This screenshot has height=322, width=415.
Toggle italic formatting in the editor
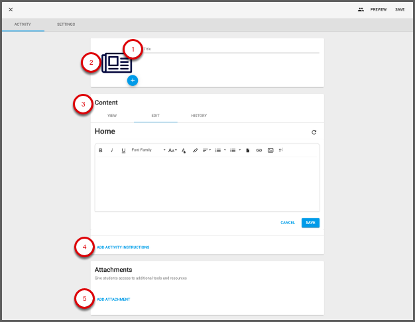112,150
